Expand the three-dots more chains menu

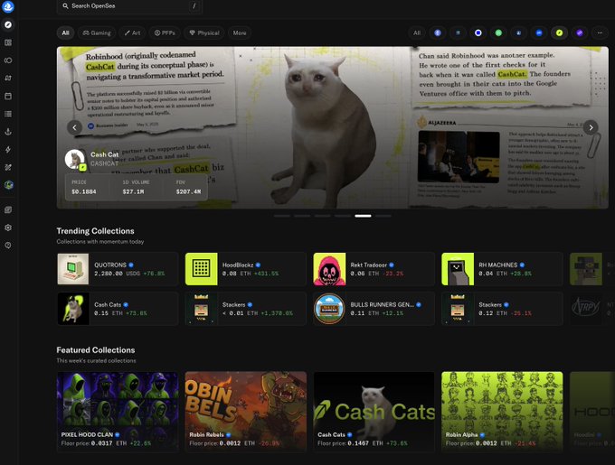coord(600,33)
